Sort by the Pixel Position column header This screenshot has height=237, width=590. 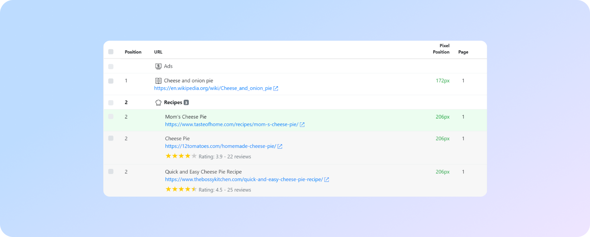coord(441,49)
